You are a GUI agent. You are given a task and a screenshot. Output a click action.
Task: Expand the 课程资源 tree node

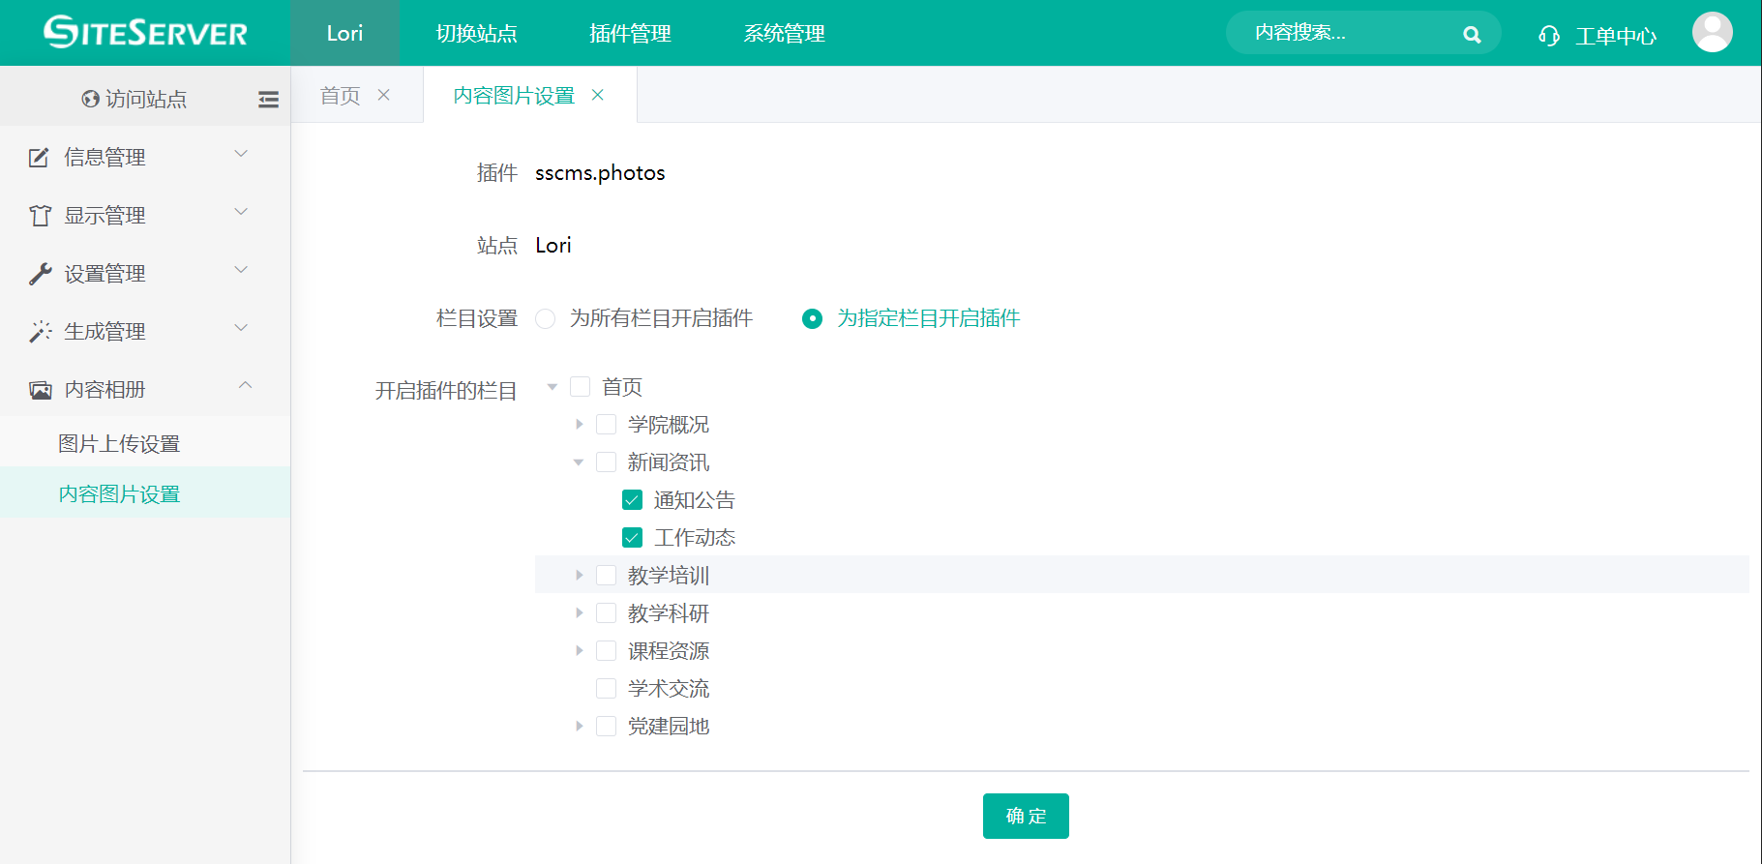coord(579,650)
